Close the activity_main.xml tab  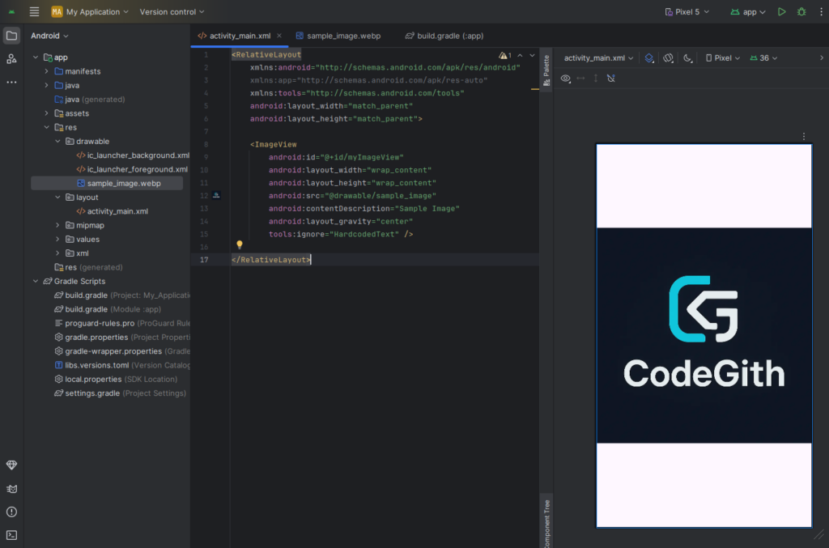point(279,36)
